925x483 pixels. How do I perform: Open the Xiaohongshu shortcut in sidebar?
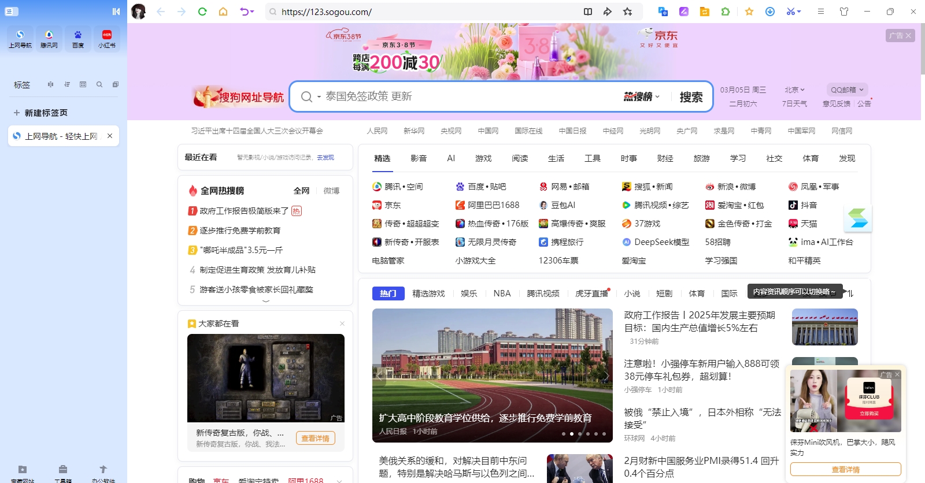point(107,39)
